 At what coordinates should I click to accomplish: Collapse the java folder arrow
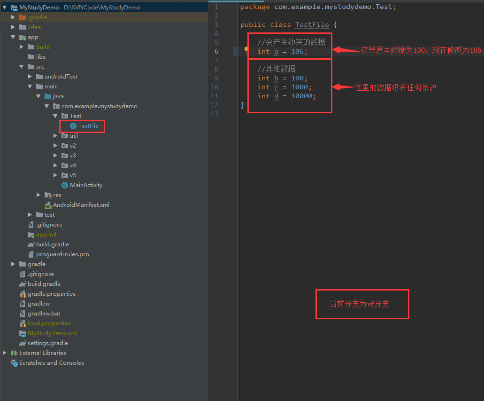(x=38, y=96)
